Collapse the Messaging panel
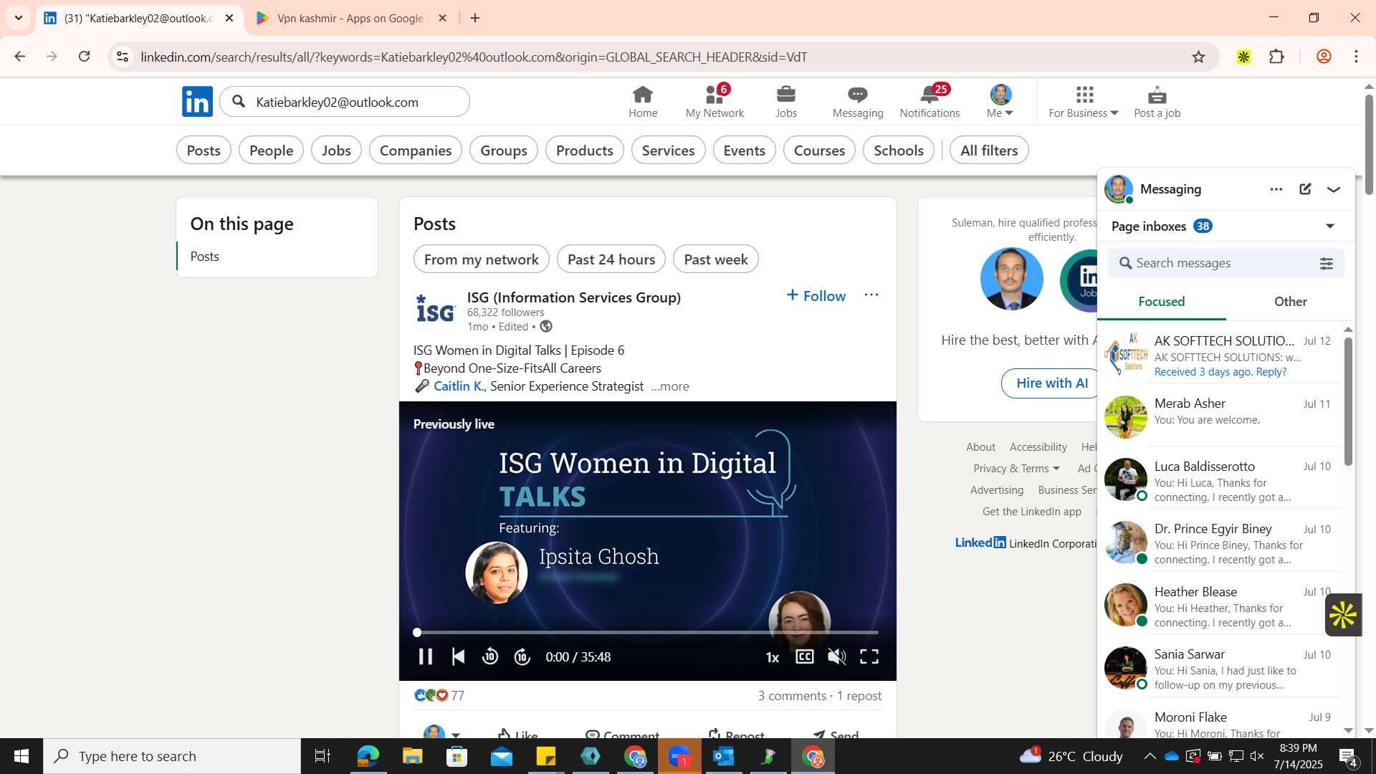The height and width of the screenshot is (774, 1376). 1334,190
